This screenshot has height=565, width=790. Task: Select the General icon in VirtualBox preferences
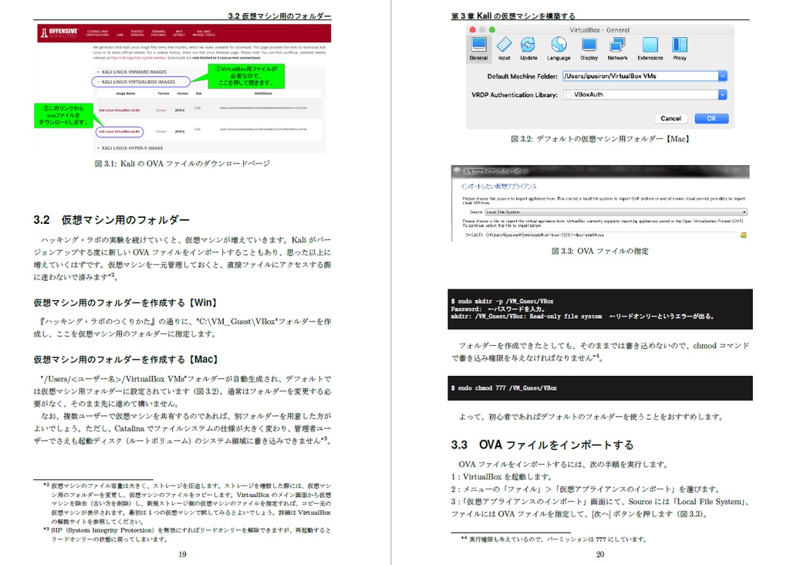[x=478, y=46]
